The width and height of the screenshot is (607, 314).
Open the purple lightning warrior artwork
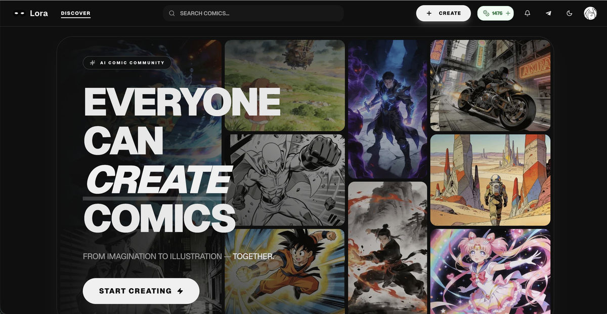[x=387, y=109]
